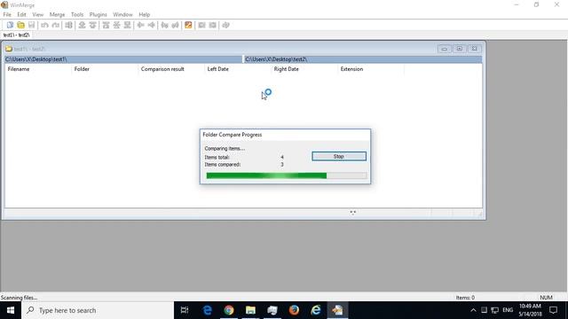The image size is (568, 319).
Task: Click Copy Right toolbar icon
Action: tap(140, 25)
